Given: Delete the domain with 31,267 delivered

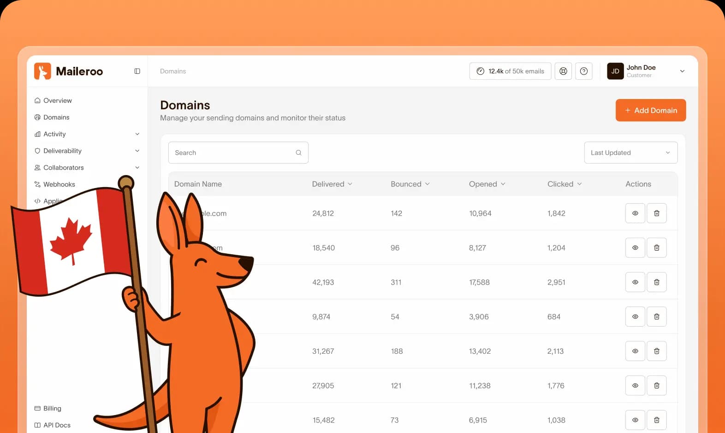Looking at the screenshot, I should point(657,351).
